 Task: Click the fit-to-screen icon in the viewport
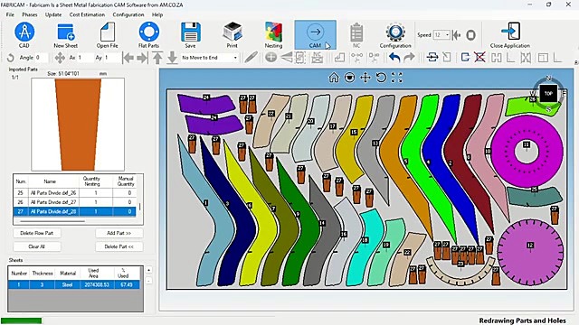397,78
